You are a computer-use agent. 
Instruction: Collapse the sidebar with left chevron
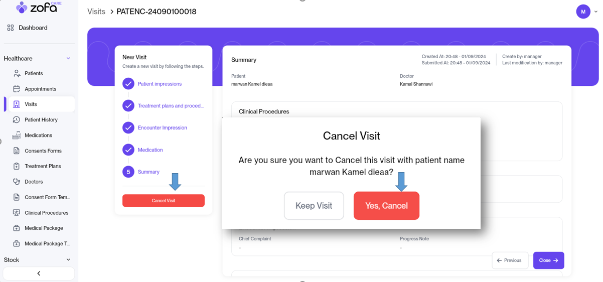pyautogui.click(x=39, y=273)
